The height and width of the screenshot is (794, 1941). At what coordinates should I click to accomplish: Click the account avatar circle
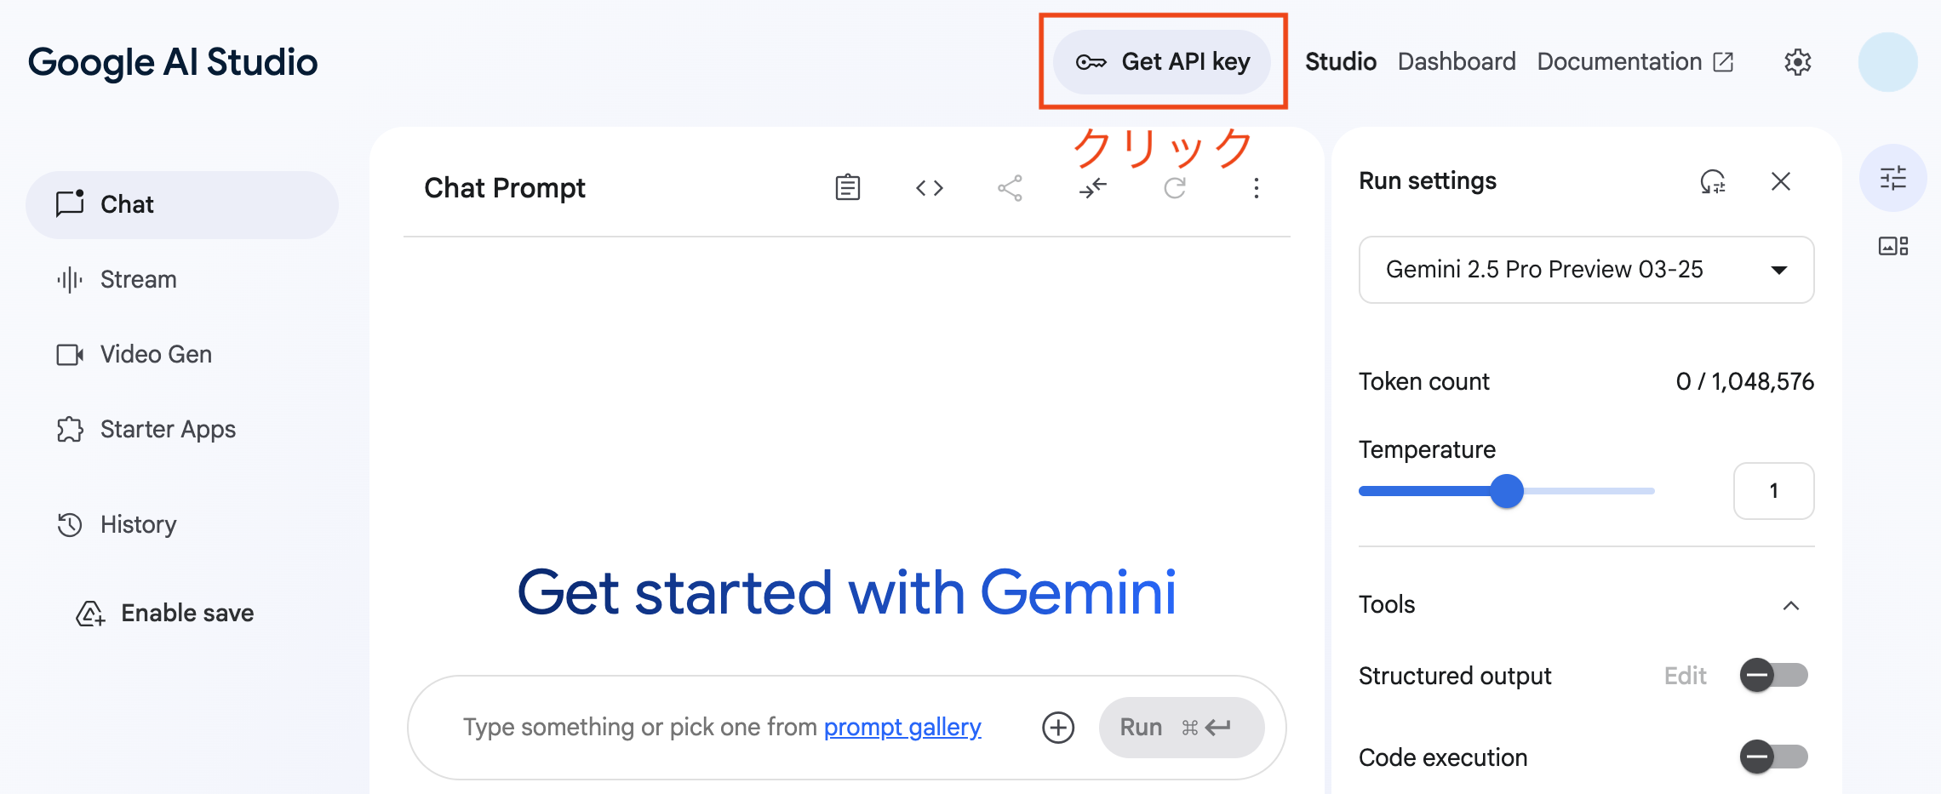click(x=1887, y=62)
